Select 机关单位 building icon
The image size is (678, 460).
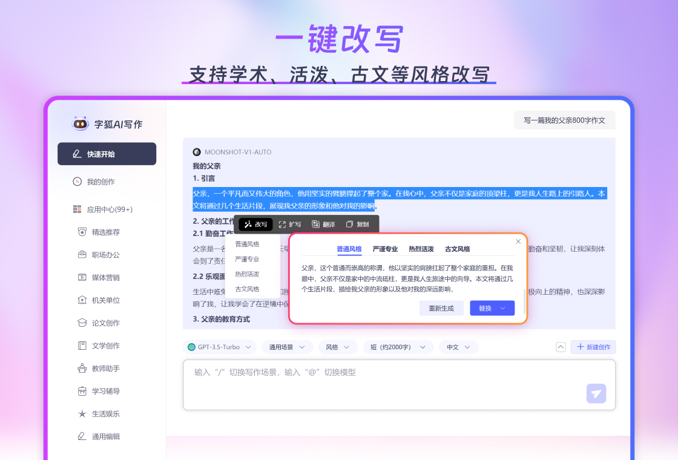(x=82, y=300)
